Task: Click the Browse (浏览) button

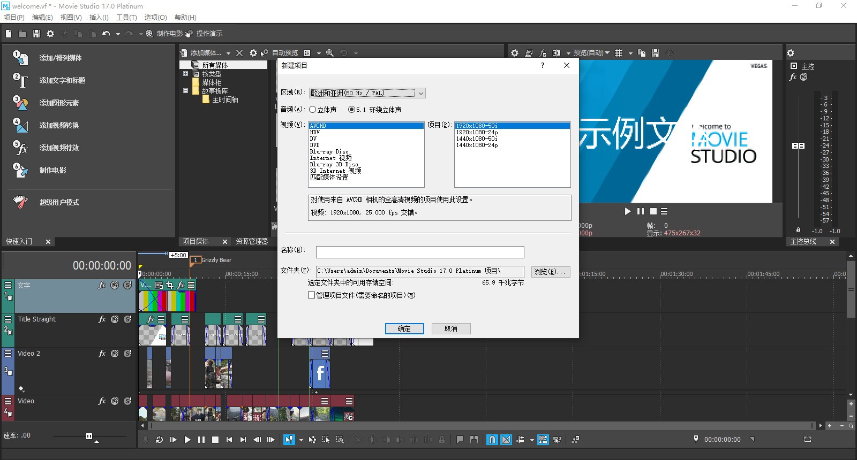Action: coord(551,272)
